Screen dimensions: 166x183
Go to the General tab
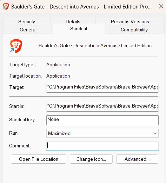point(28,30)
